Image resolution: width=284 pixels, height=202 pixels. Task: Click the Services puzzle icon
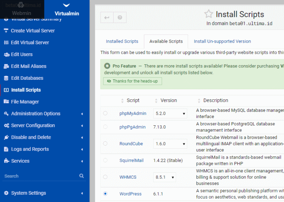click(7, 161)
